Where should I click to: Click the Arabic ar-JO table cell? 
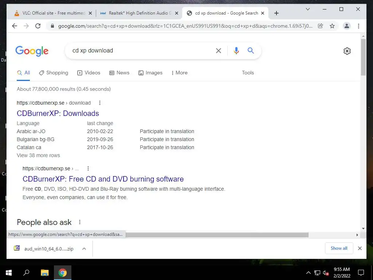point(31,131)
